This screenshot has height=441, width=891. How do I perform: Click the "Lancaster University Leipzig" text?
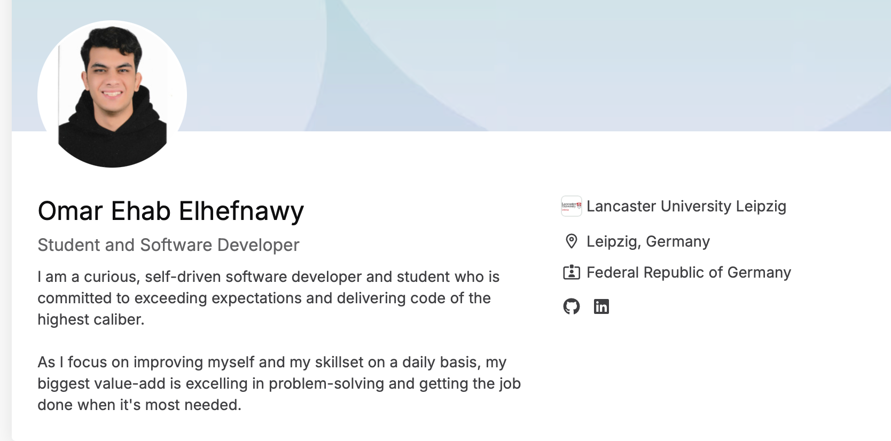point(686,206)
